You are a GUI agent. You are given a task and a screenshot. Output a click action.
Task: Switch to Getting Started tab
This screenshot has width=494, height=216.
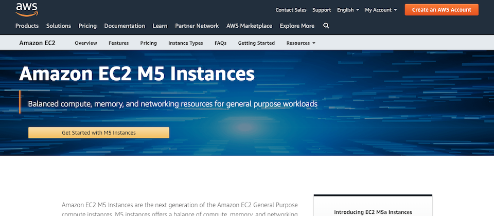[256, 43]
